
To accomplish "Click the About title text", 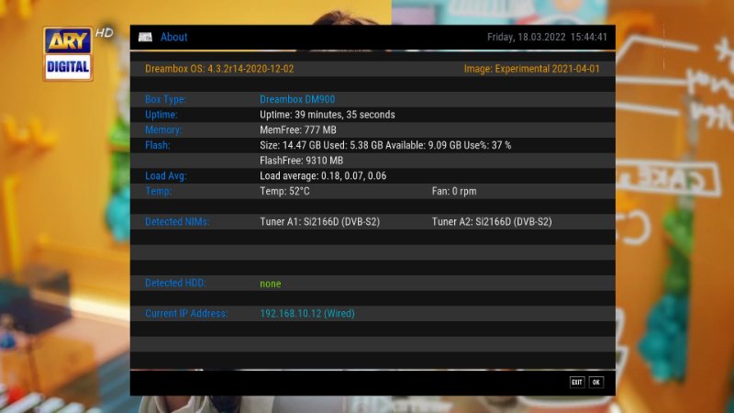I will click(x=173, y=38).
